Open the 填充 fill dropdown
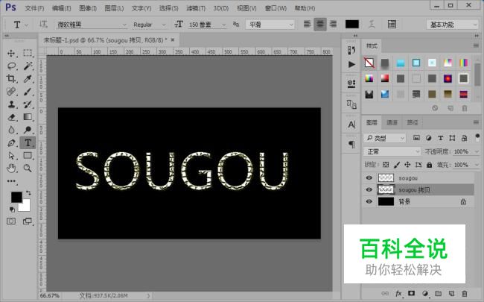 (x=477, y=165)
